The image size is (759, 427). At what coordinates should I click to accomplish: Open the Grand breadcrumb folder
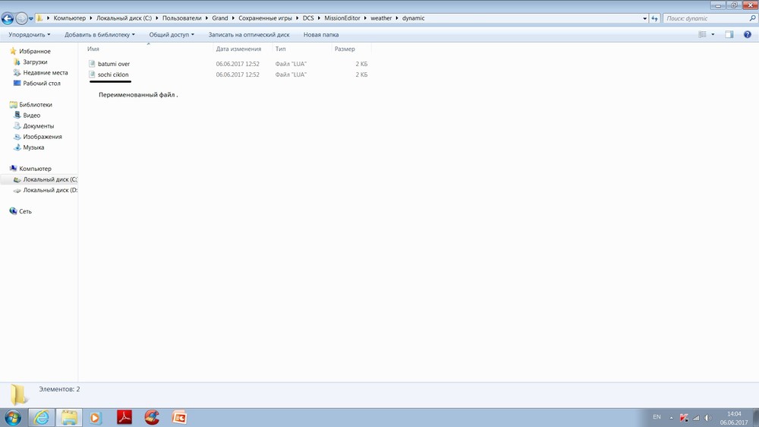(220, 18)
